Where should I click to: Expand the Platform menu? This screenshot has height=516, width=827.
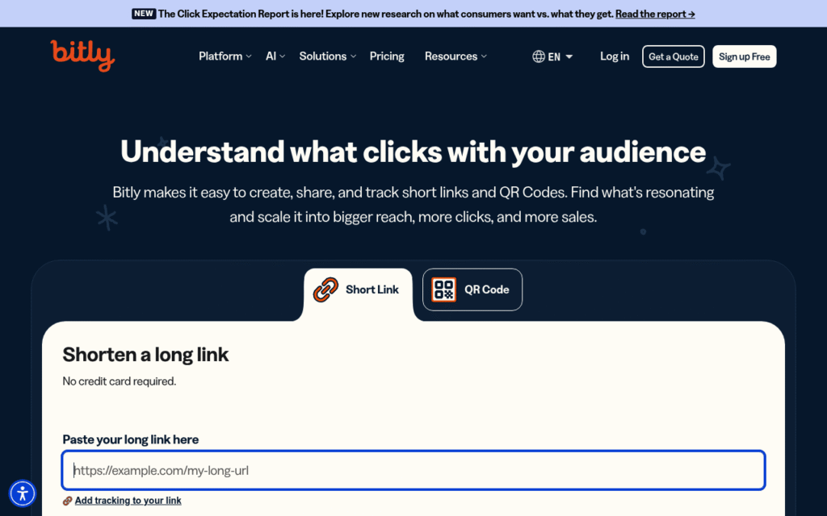tap(225, 56)
